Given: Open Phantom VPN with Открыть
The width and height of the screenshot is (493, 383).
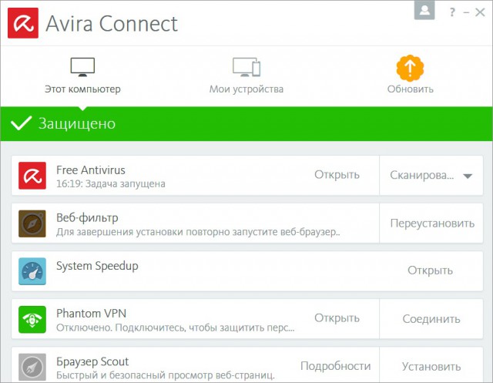Looking at the screenshot, I should tap(337, 318).
